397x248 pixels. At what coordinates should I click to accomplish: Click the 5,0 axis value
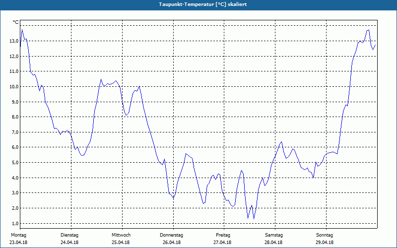pos(15,163)
